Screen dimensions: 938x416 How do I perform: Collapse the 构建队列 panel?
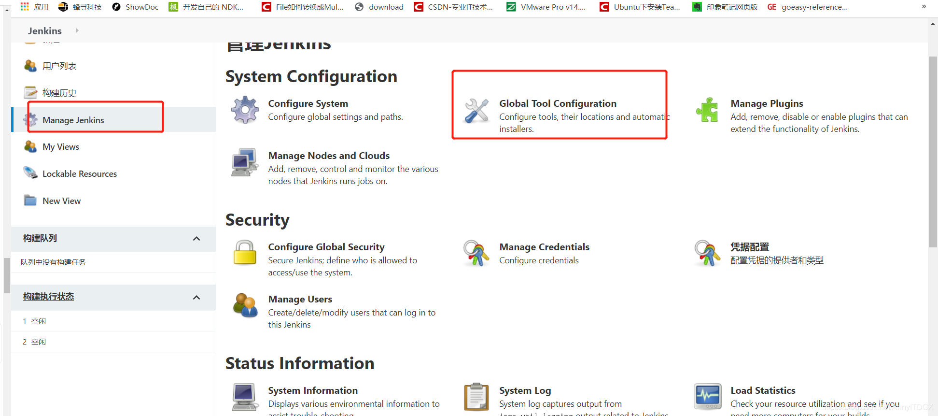coord(196,238)
